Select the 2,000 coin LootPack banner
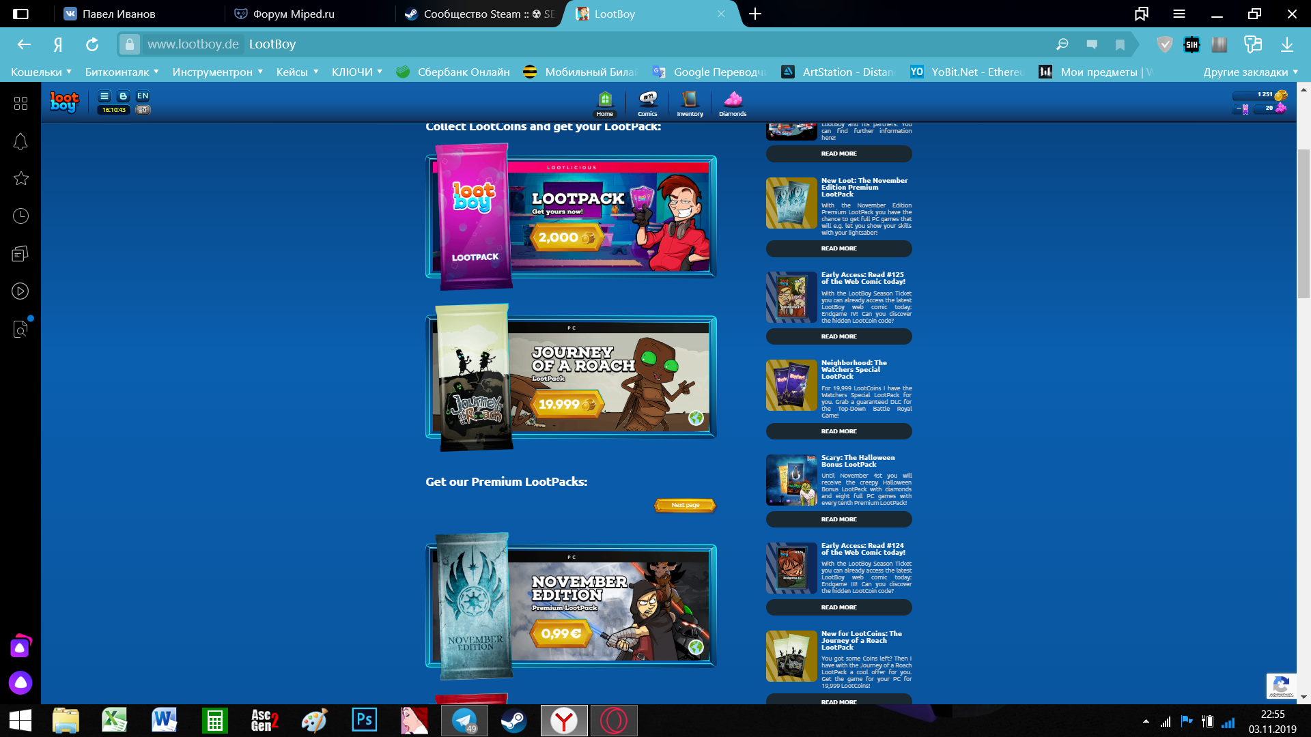Screen dimensions: 1311x737 pyautogui.click(x=571, y=216)
